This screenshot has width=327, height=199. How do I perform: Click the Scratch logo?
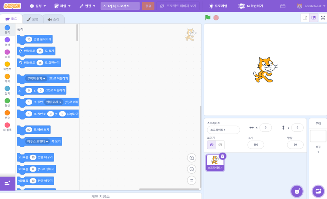point(12,6)
